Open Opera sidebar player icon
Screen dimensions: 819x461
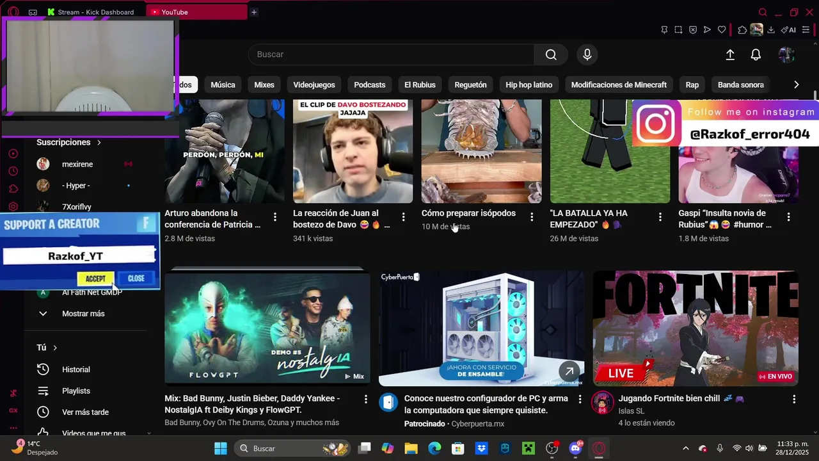tap(13, 154)
